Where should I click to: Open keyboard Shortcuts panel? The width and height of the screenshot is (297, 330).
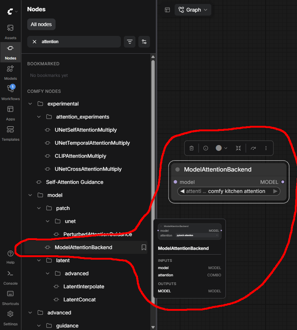10,298
